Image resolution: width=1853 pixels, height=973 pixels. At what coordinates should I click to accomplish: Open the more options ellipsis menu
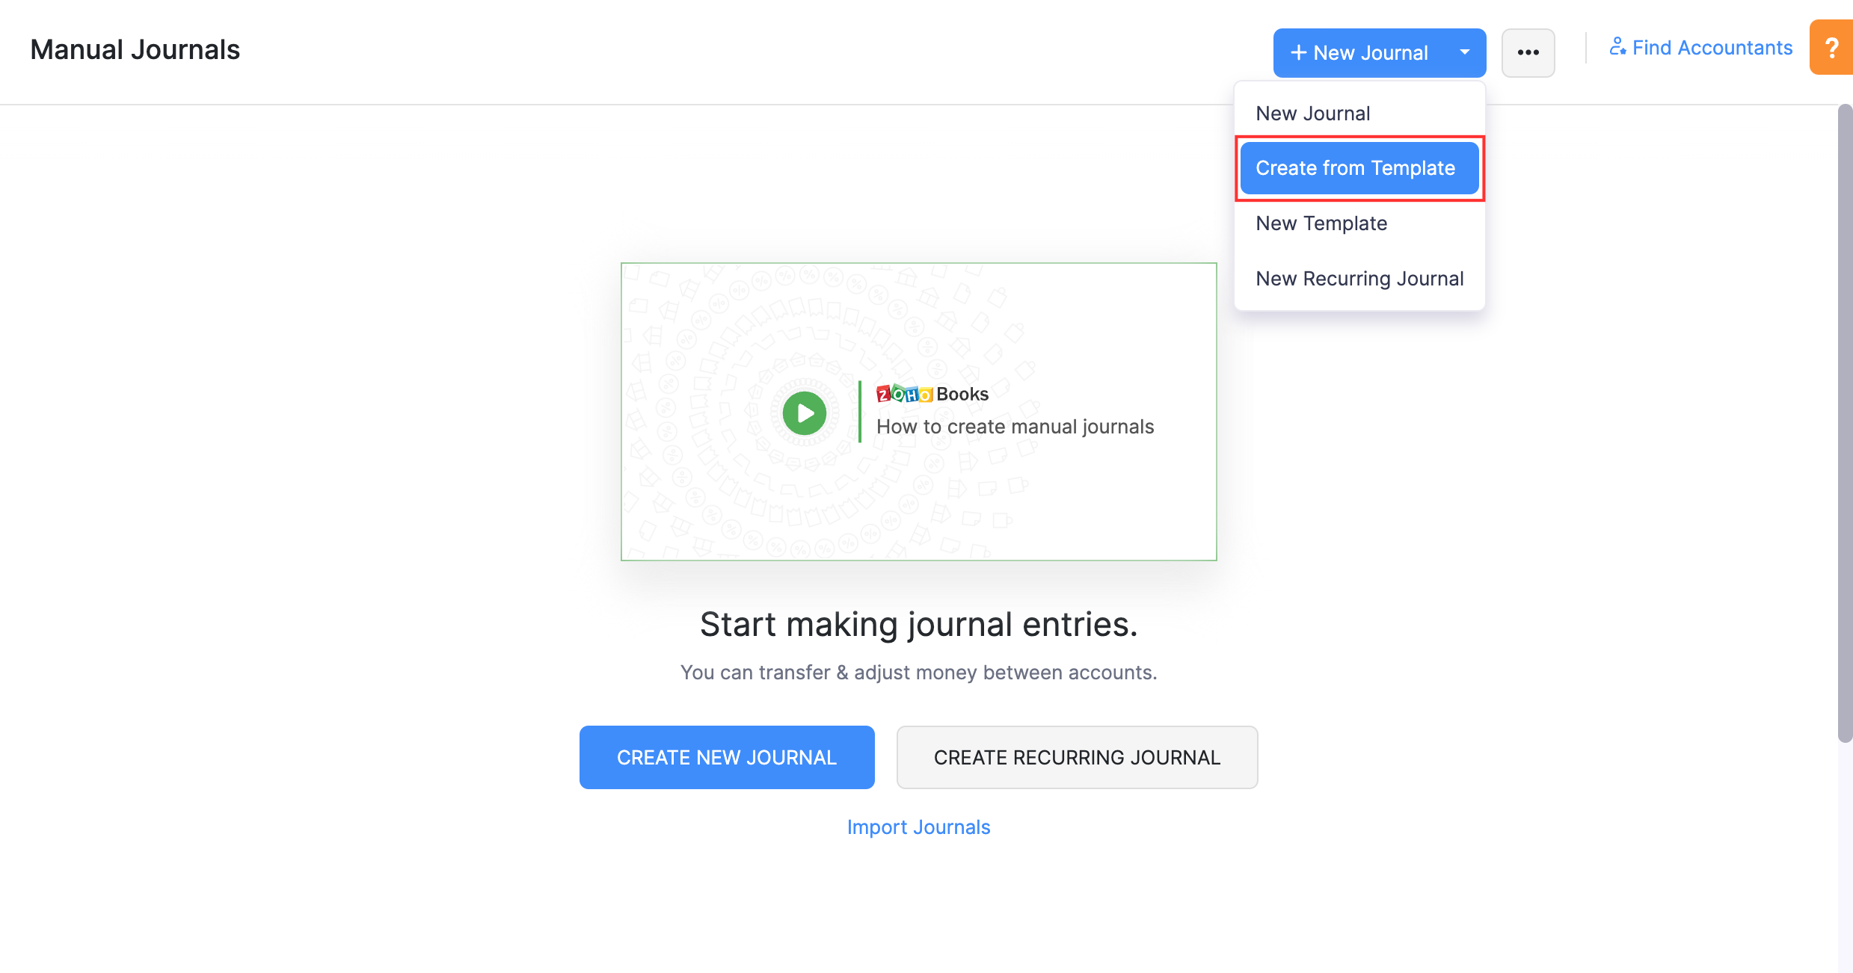coord(1528,52)
